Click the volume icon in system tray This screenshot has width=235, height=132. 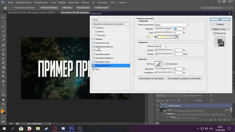pos(206,129)
